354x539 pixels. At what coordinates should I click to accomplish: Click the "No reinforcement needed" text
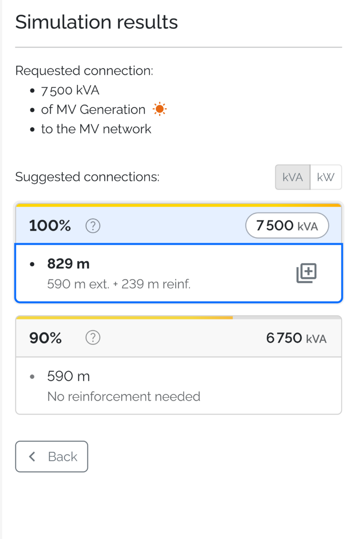[124, 397]
